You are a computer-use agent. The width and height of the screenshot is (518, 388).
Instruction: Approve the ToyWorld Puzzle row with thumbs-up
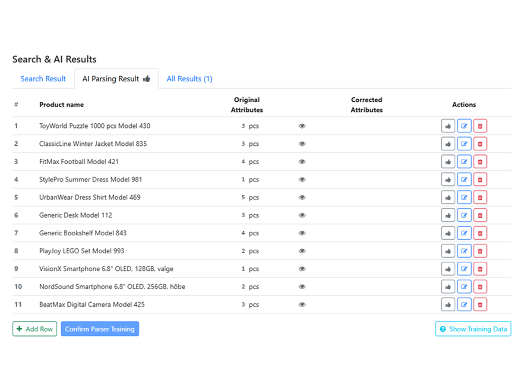(448, 126)
